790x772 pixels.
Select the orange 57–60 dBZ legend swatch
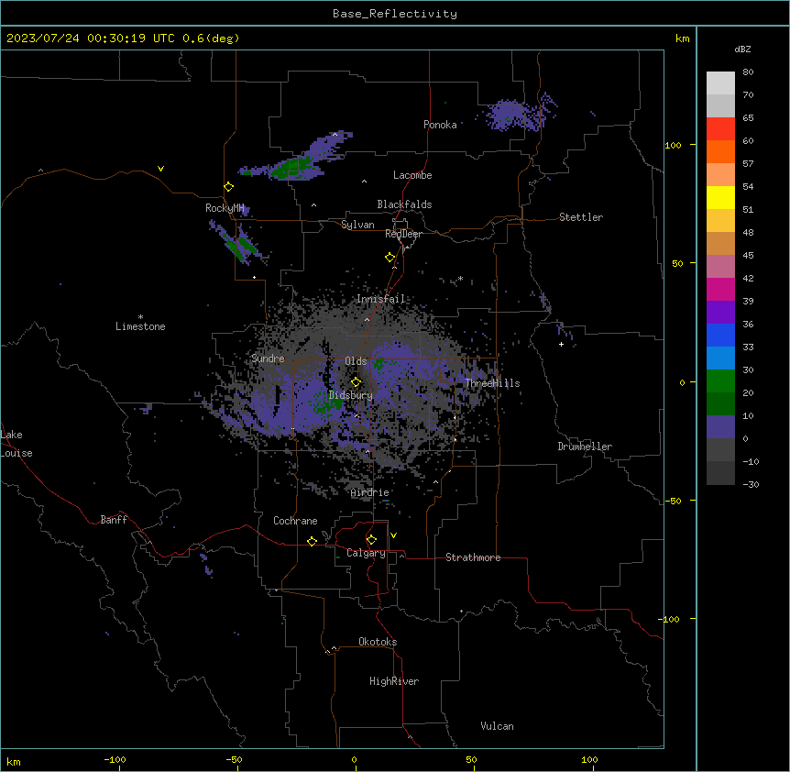(x=720, y=151)
